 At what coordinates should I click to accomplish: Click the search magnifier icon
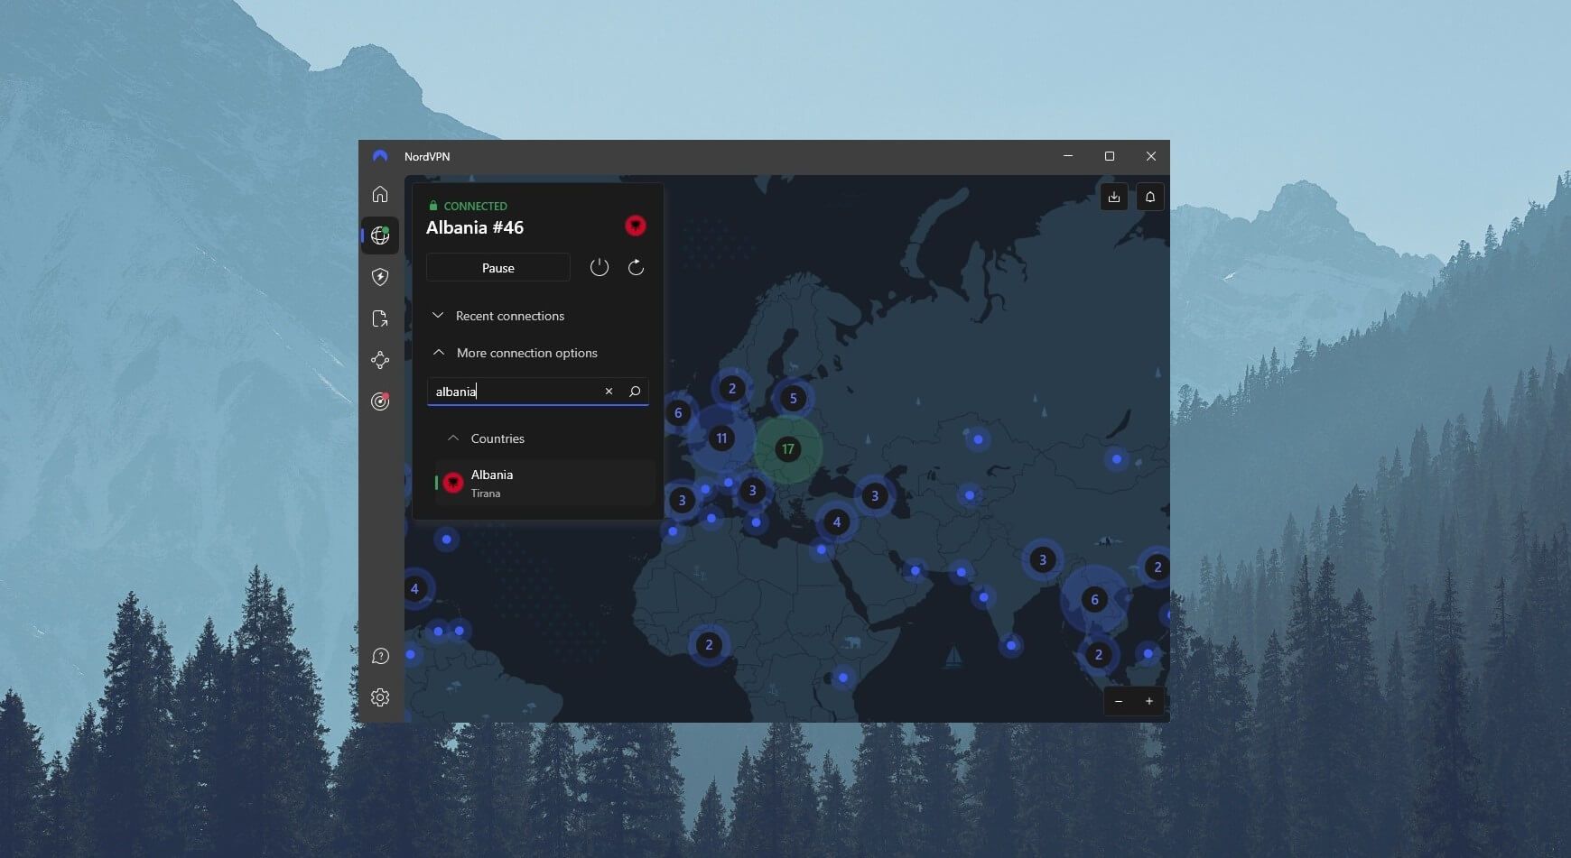635,392
